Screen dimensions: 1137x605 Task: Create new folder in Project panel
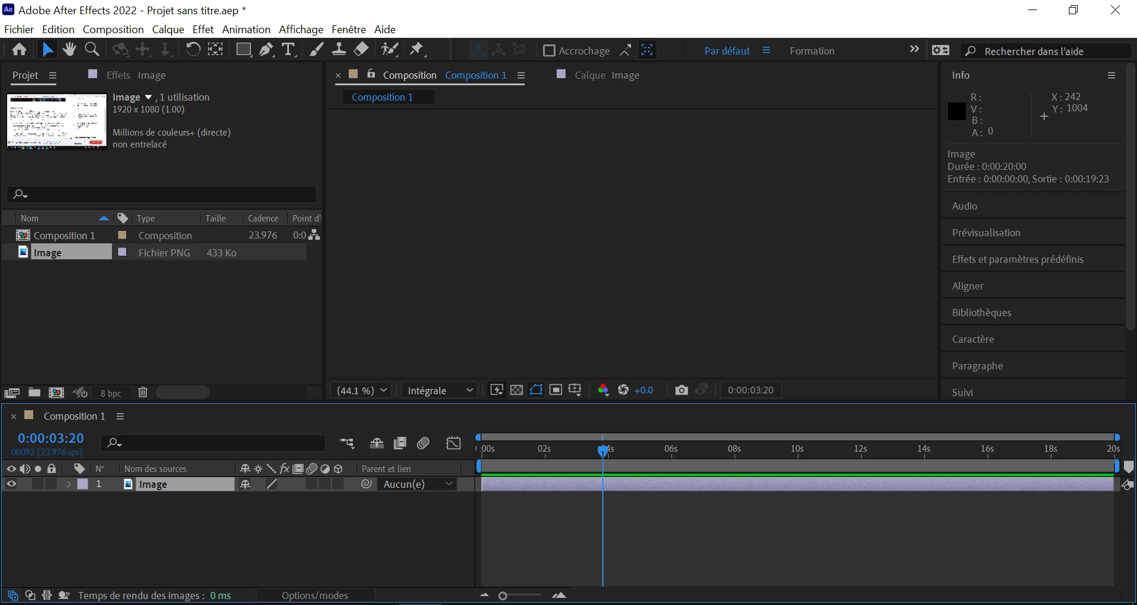tap(34, 392)
